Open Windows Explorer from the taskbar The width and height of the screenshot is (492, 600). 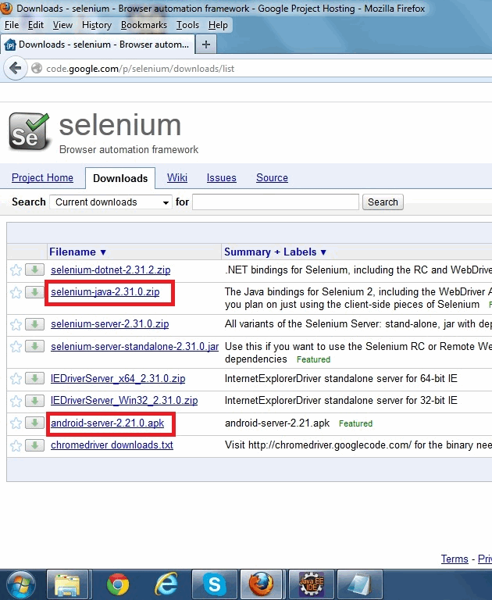tap(67, 584)
